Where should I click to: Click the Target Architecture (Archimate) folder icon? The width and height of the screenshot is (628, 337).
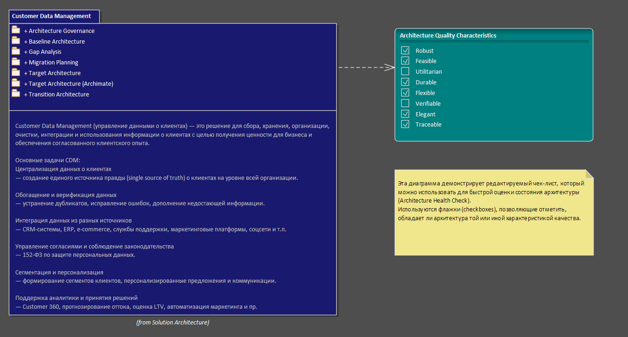(x=16, y=83)
